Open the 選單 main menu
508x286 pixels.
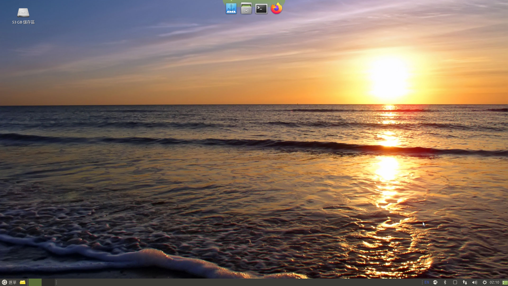click(x=9, y=282)
